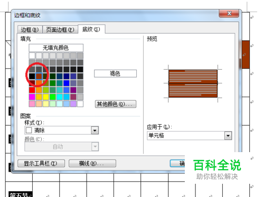
Task: Select the magenta swatch
Action: [32, 97]
